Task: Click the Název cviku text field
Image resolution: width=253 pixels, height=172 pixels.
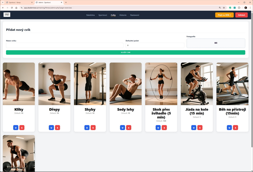Action: (65, 45)
